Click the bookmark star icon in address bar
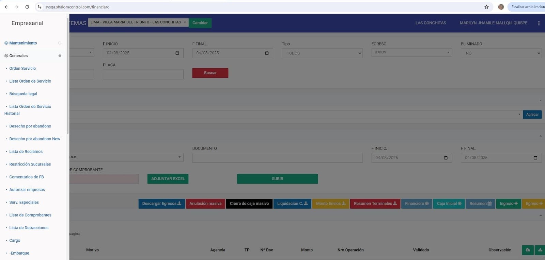 coord(486,7)
